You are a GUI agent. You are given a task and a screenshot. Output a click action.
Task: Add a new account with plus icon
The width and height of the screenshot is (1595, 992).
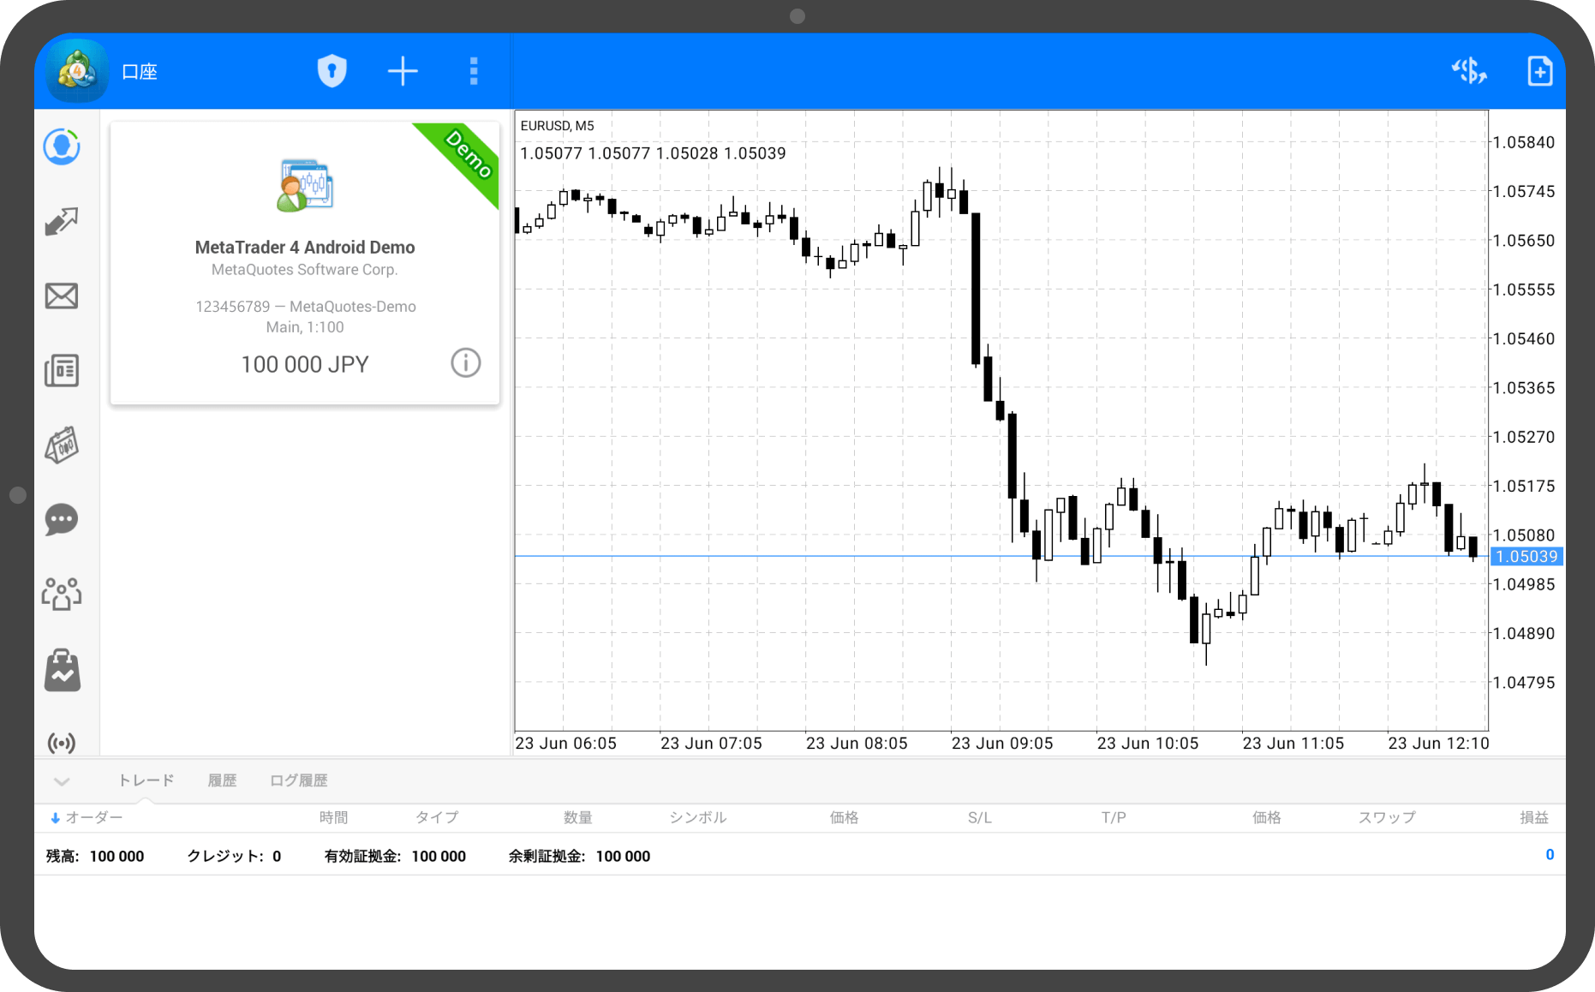click(403, 71)
